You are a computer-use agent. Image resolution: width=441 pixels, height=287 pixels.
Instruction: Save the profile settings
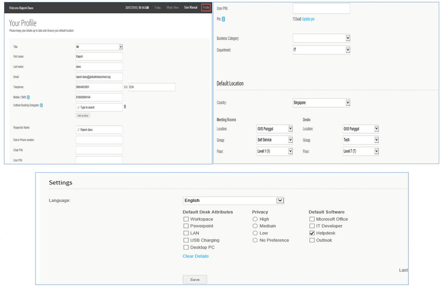[195, 280]
